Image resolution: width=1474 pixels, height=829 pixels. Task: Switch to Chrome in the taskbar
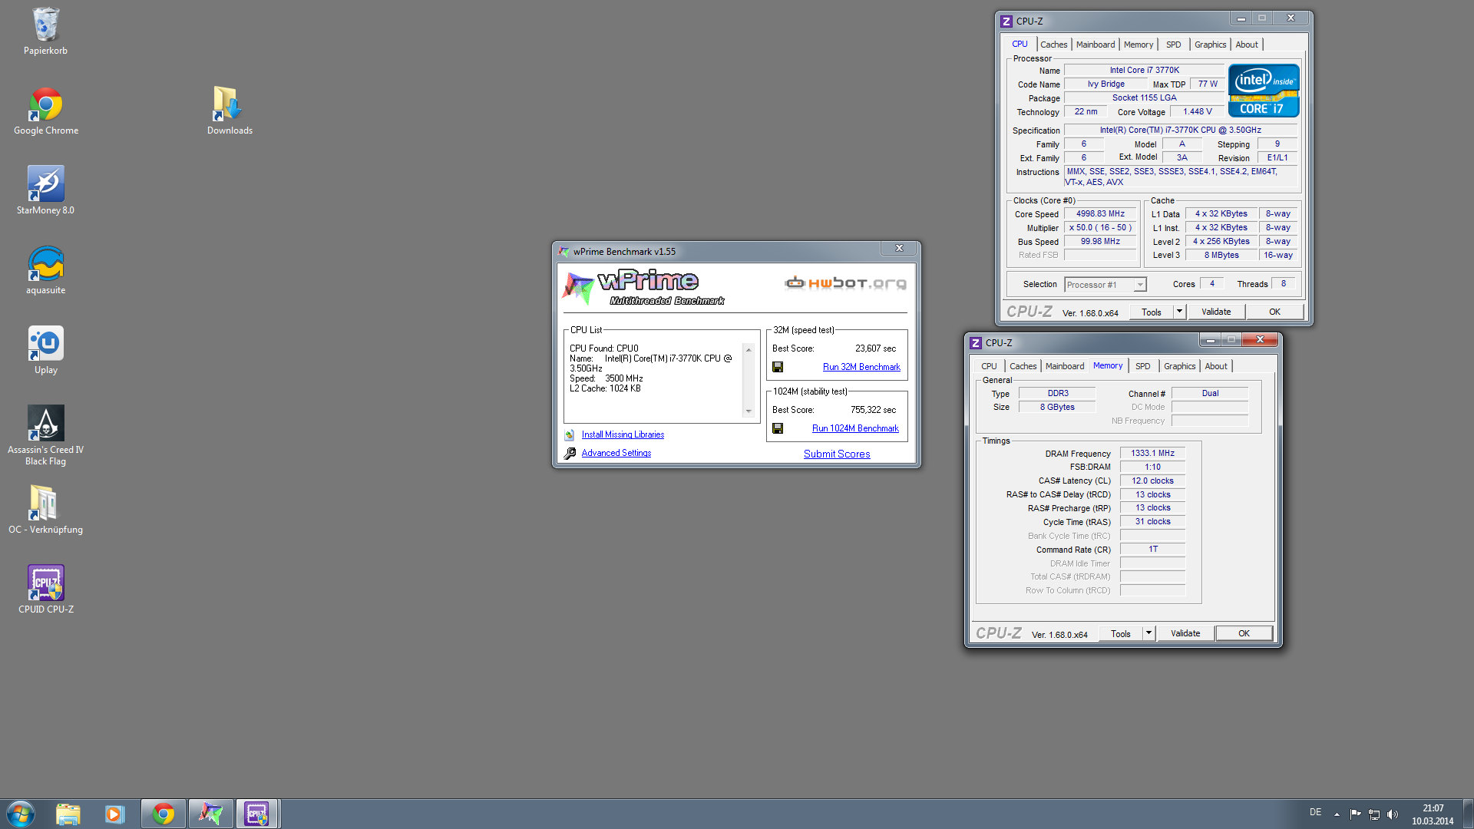pyautogui.click(x=163, y=814)
